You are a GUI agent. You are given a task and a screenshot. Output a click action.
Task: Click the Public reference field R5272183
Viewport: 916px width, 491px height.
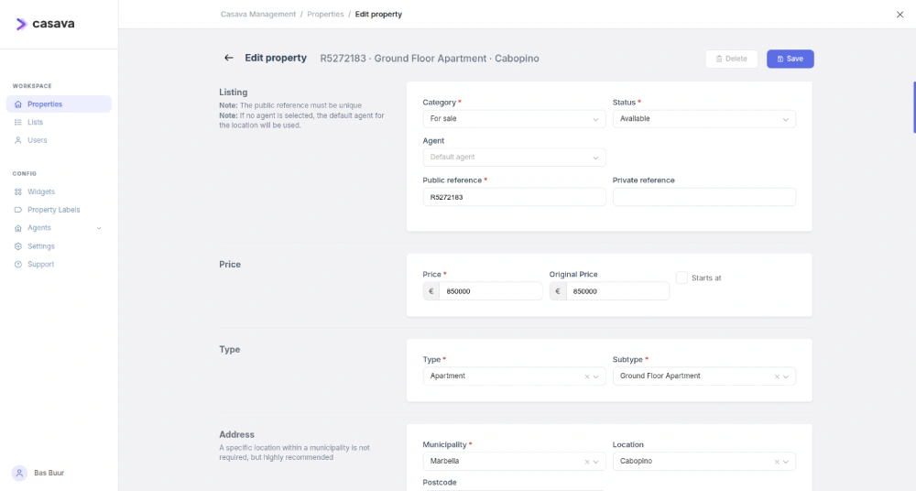pos(514,197)
